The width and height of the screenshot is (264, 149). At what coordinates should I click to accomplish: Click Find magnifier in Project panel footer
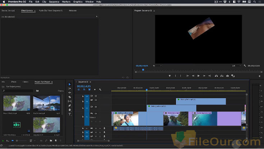pyautogui.click(x=46, y=140)
